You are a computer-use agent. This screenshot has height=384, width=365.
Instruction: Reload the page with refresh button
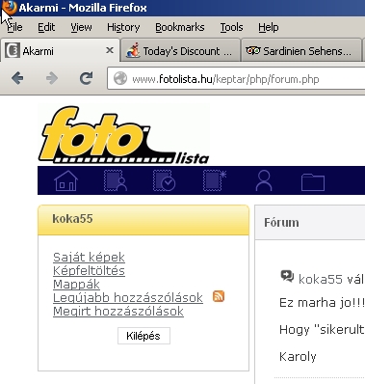point(86,78)
